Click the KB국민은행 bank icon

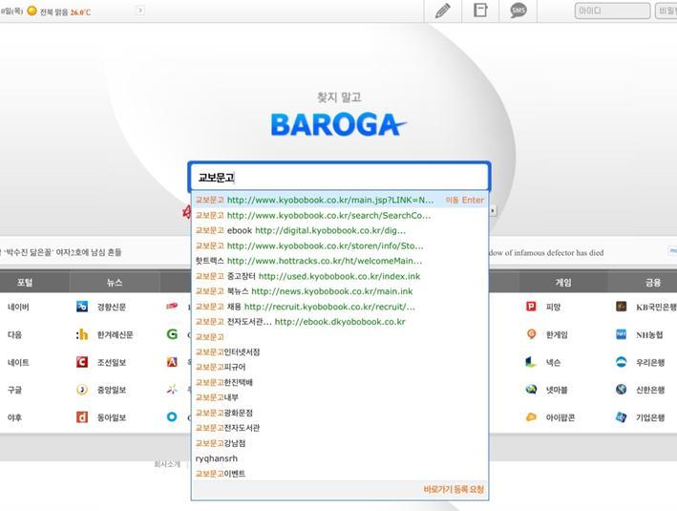pos(621,307)
